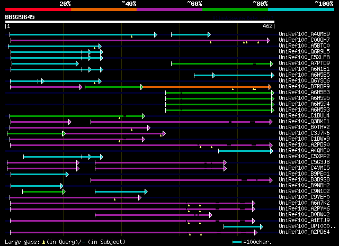Viewport: 339px width, 246px height.
Task: Select the UniRef100_A6H594 label
Action: (x=304, y=104)
